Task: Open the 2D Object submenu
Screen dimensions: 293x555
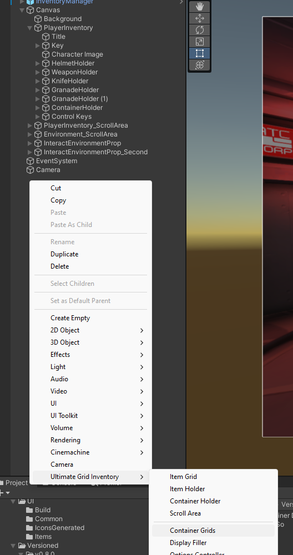Action: pyautogui.click(x=90, y=330)
